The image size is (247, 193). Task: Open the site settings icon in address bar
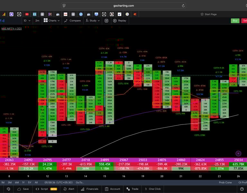pos(64,6)
